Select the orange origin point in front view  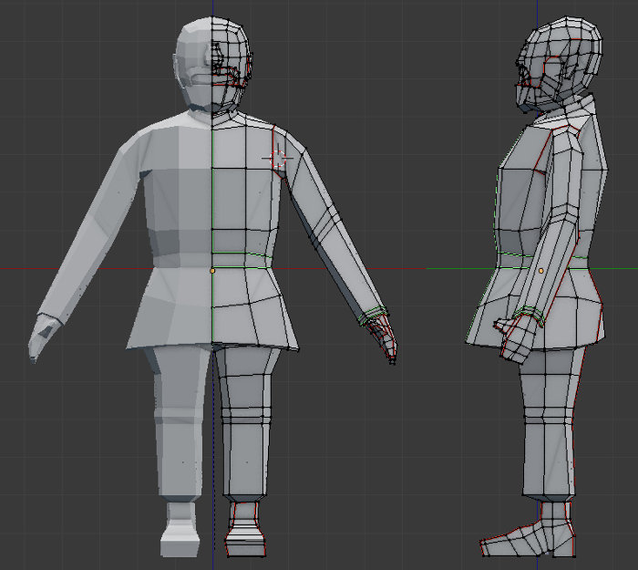pos(212,271)
